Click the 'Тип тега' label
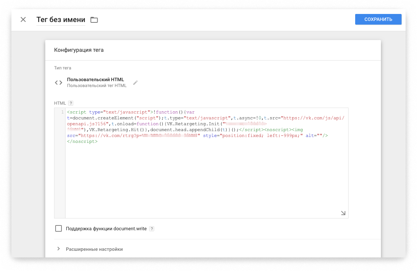 point(63,68)
